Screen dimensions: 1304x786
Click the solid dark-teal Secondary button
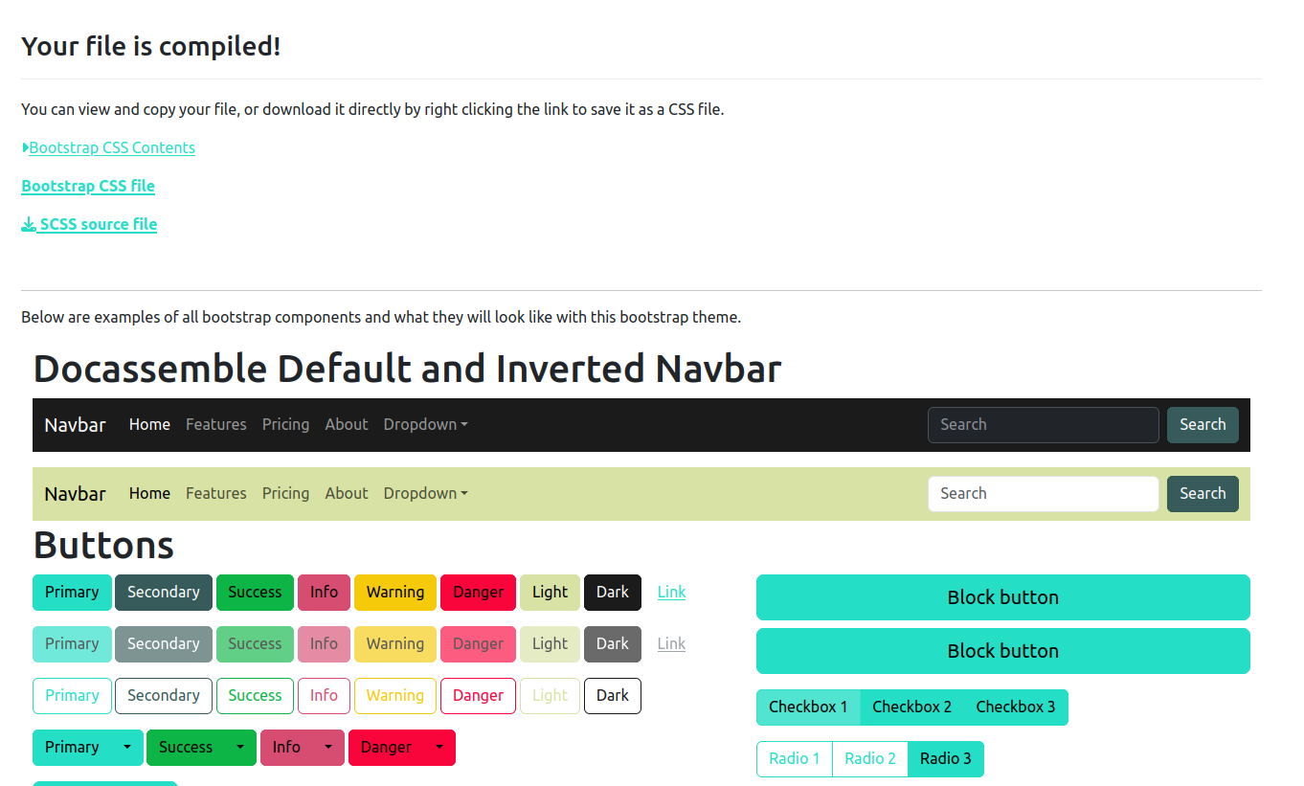point(164,593)
